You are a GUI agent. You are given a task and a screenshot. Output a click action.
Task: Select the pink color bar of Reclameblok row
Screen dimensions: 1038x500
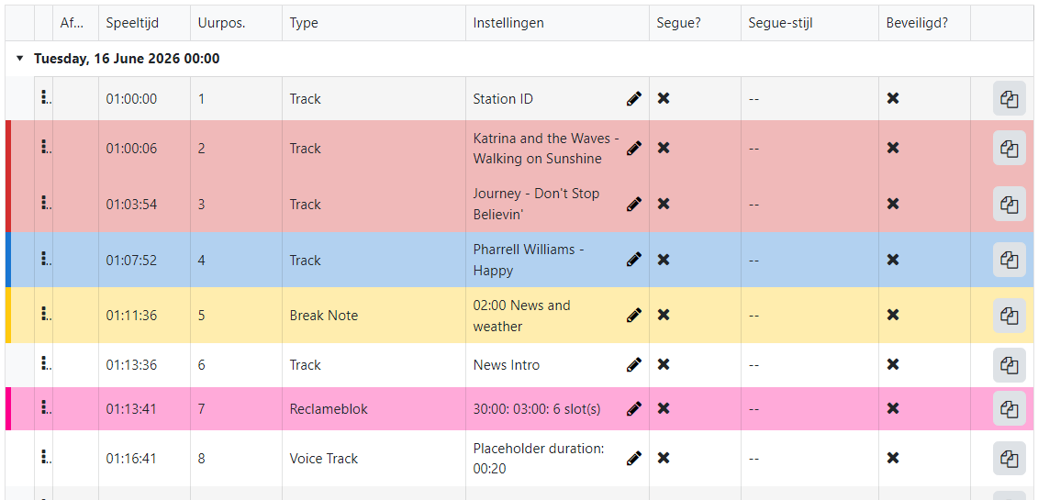point(8,409)
